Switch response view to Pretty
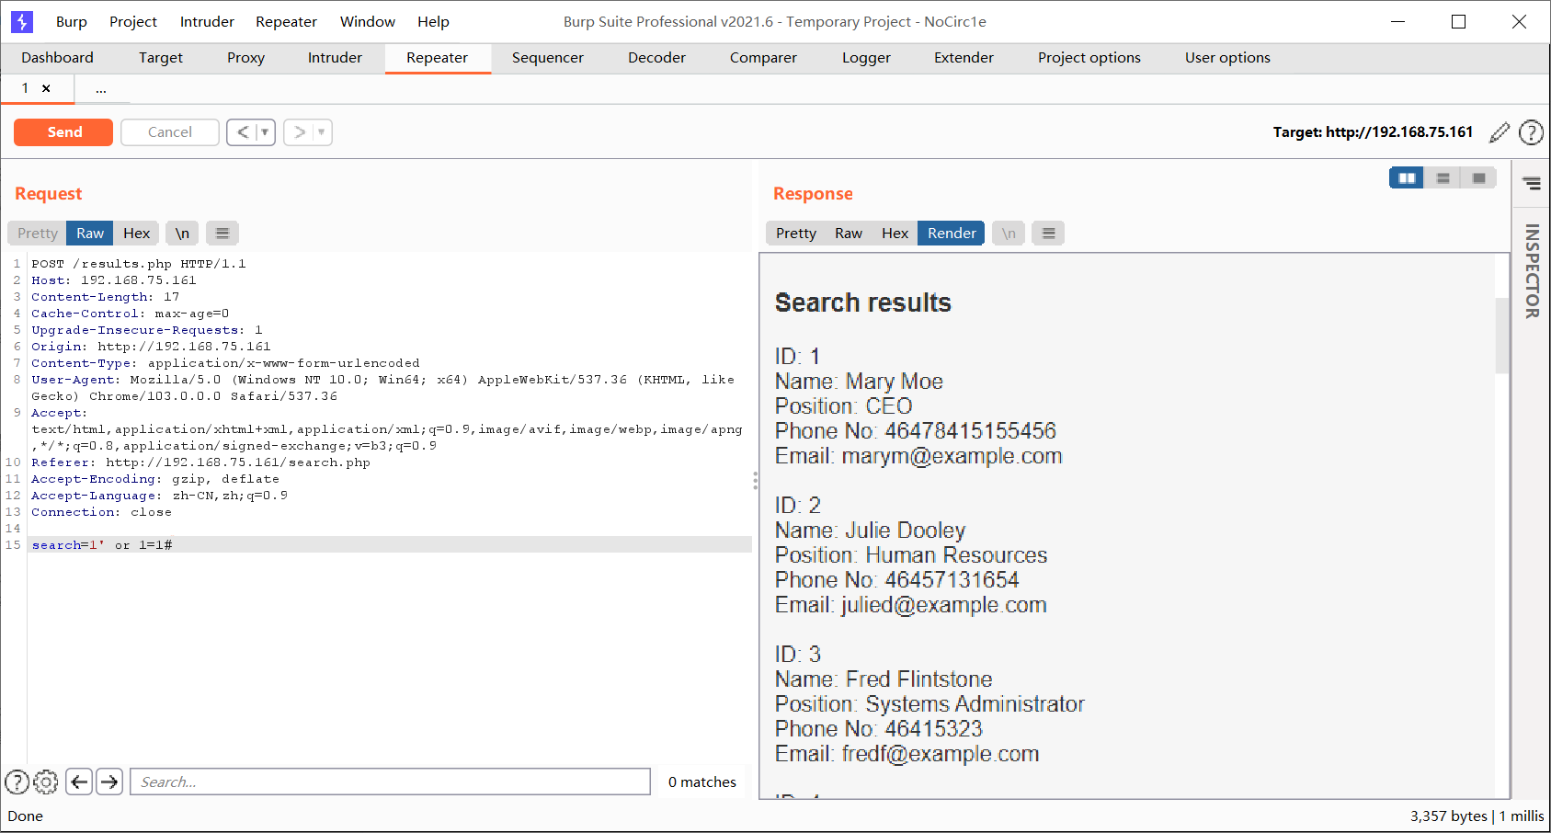 pyautogui.click(x=796, y=234)
